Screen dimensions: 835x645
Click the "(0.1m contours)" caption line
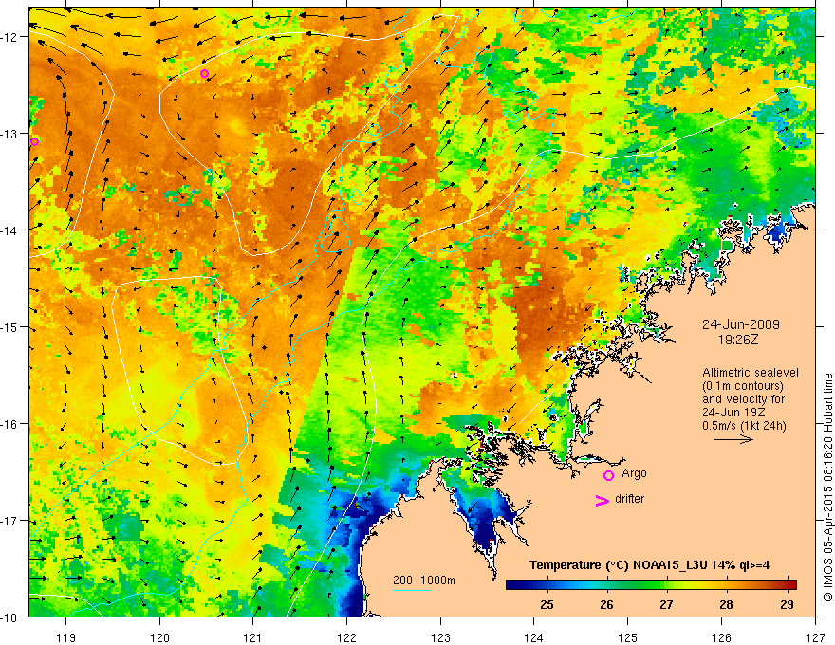coord(743,386)
